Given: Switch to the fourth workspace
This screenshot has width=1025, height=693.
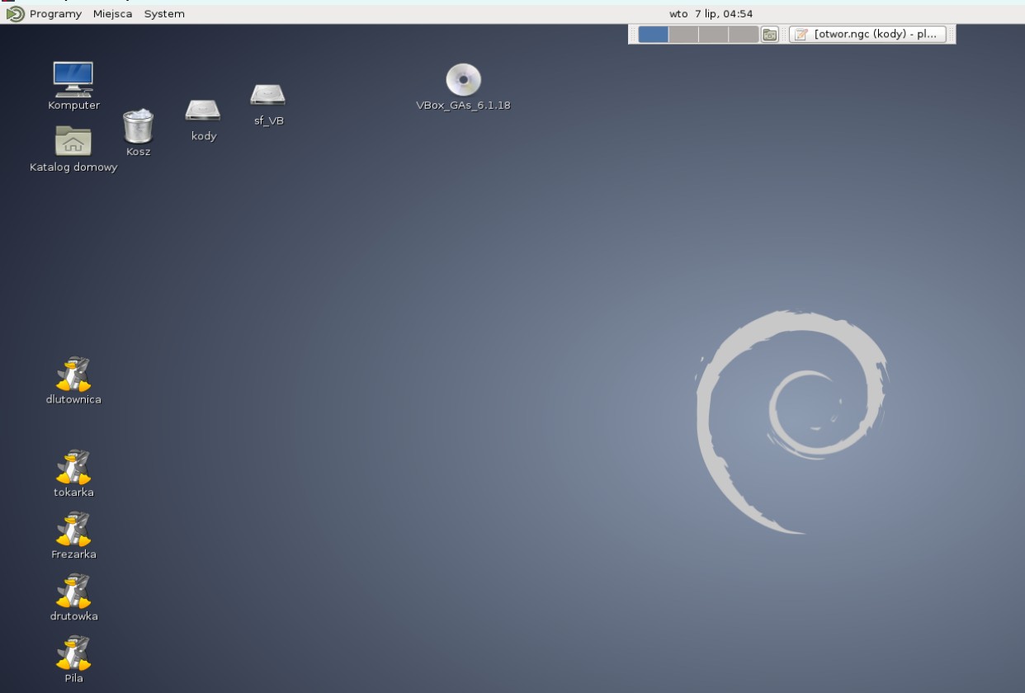Looking at the screenshot, I should [x=743, y=35].
